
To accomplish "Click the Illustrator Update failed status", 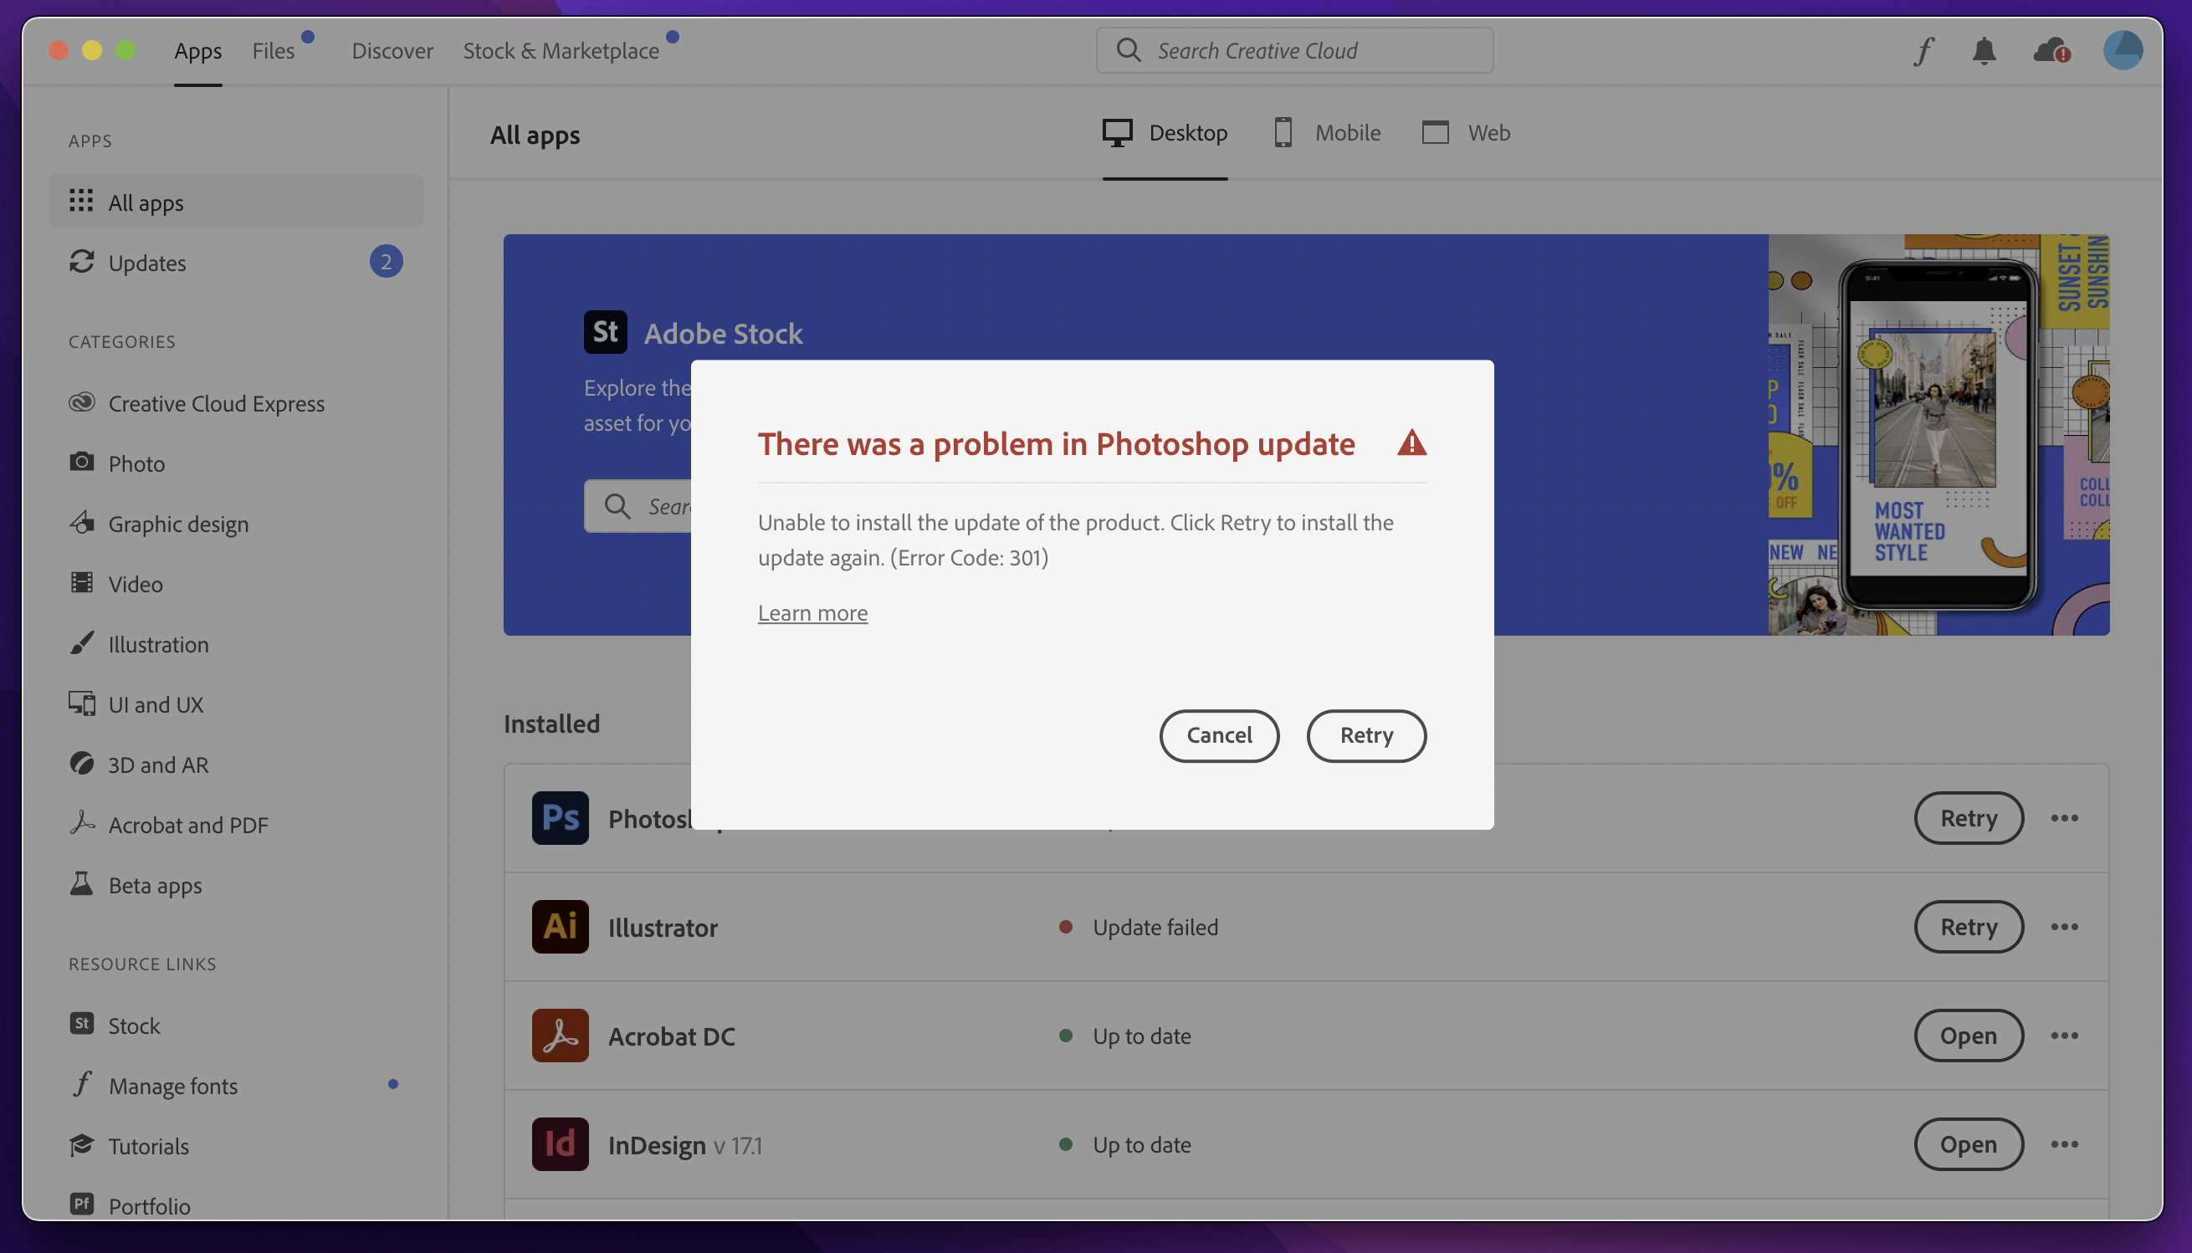I will pos(1138,927).
